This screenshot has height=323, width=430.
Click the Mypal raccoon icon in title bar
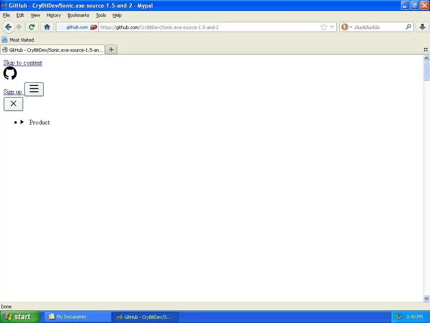pyautogui.click(x=4, y=5)
